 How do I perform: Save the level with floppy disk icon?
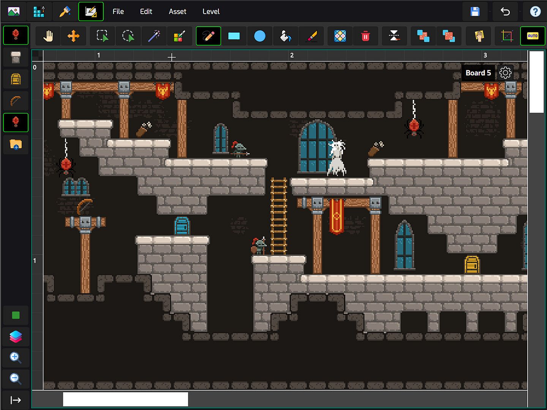(475, 11)
